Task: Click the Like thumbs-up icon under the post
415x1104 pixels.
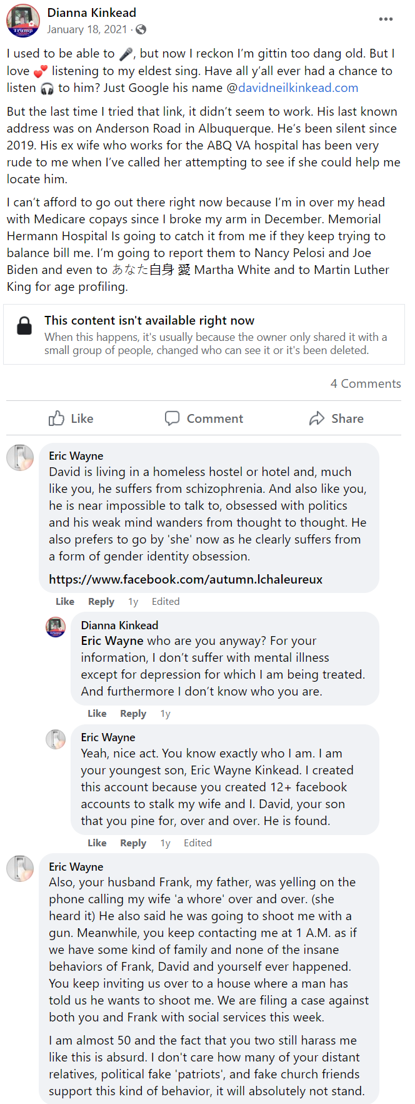Action: point(57,418)
